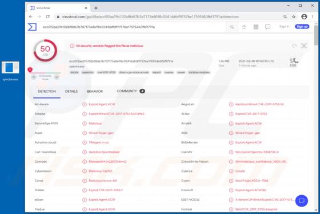The image size is (320, 214).
Task: Click the browser address bar URL
Action: tap(150, 17)
